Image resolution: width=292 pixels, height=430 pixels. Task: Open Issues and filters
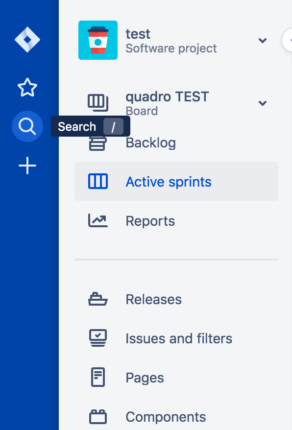pos(178,338)
